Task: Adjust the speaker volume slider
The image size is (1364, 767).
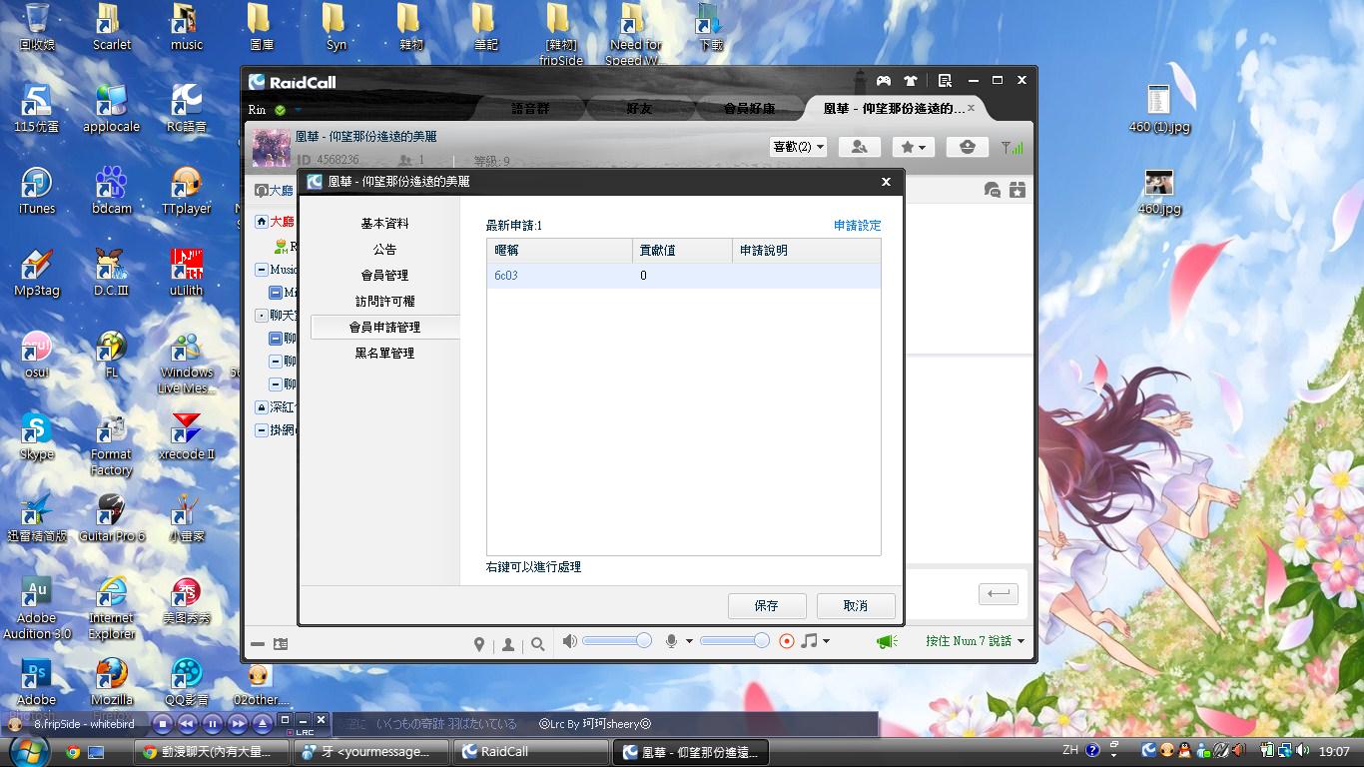Action: coord(617,640)
